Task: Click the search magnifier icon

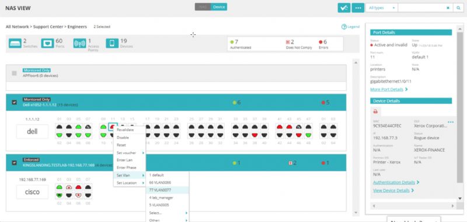Action: tap(458, 8)
